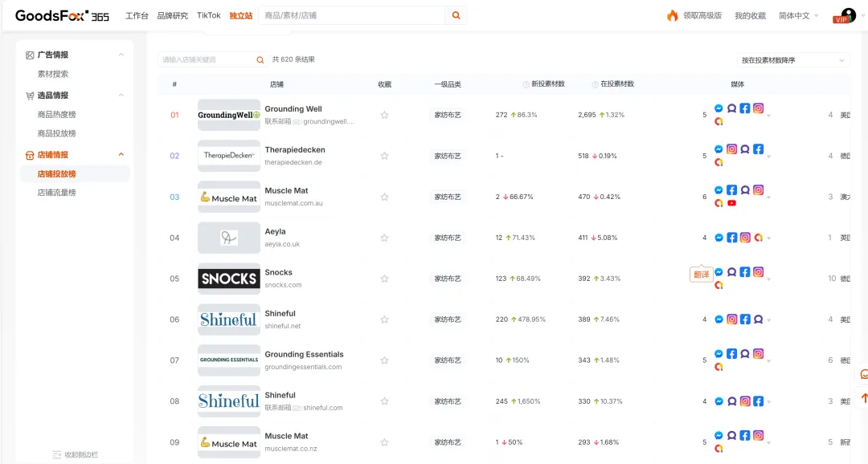The width and height of the screenshot is (868, 464).
Task: Collapse the 选品情报 section chevron
Action: click(121, 95)
